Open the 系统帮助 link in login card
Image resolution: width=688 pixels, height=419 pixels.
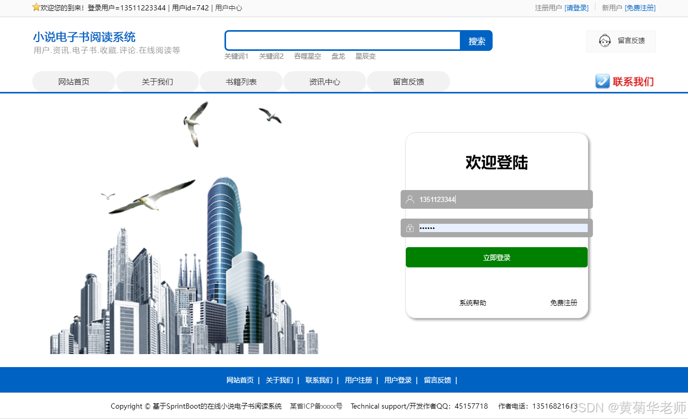click(x=473, y=303)
